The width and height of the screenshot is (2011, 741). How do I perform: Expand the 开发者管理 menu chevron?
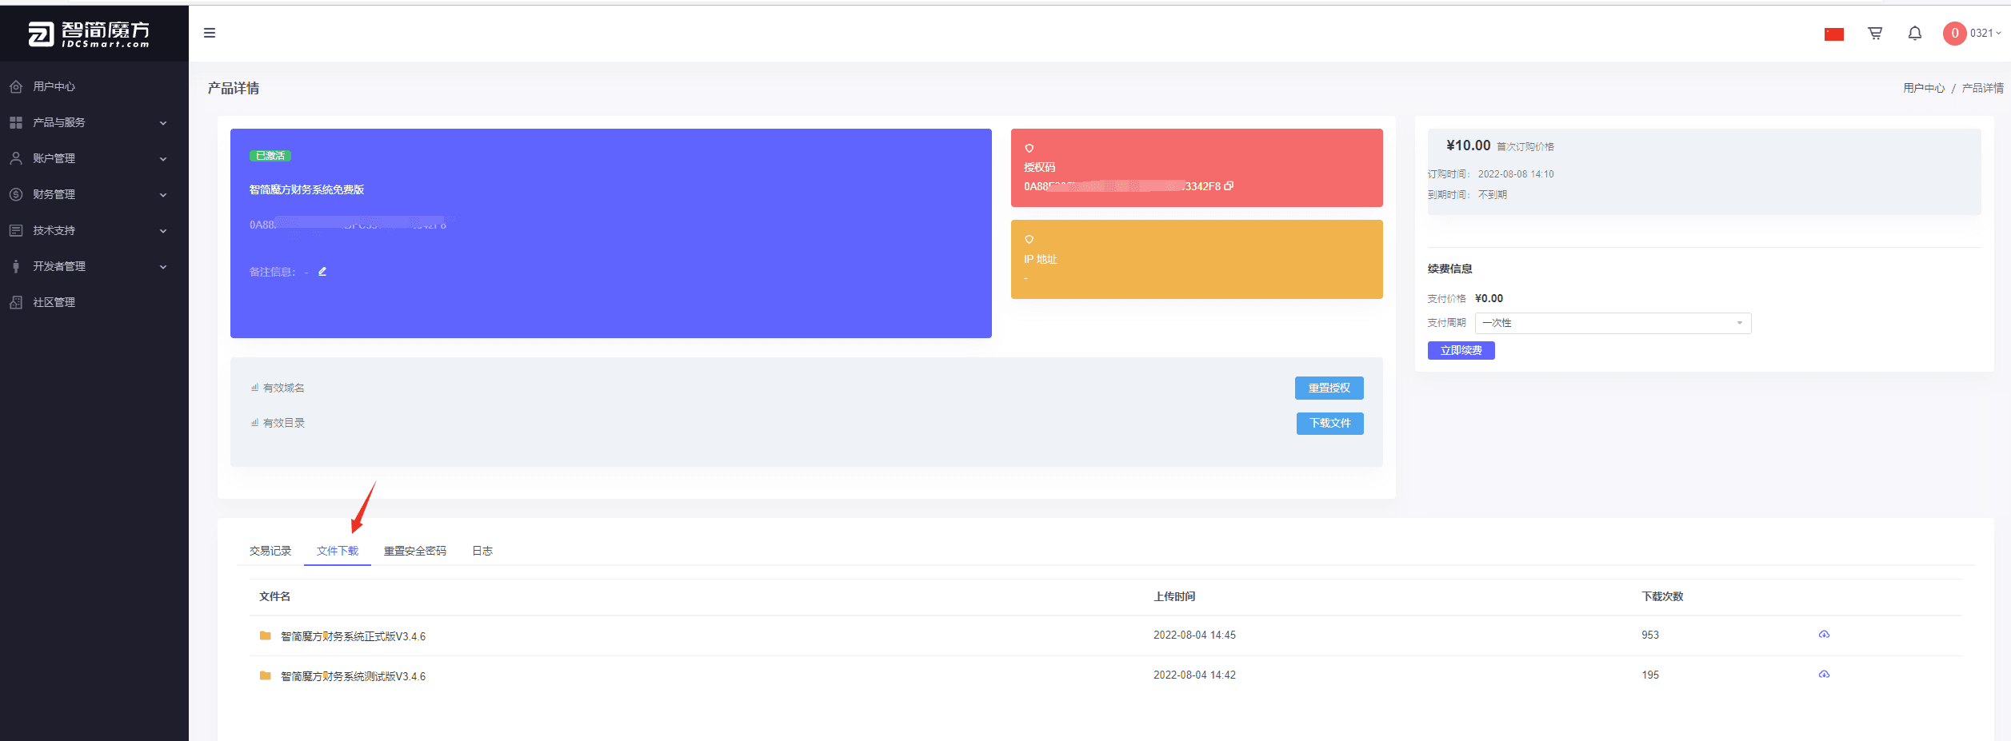click(x=163, y=267)
